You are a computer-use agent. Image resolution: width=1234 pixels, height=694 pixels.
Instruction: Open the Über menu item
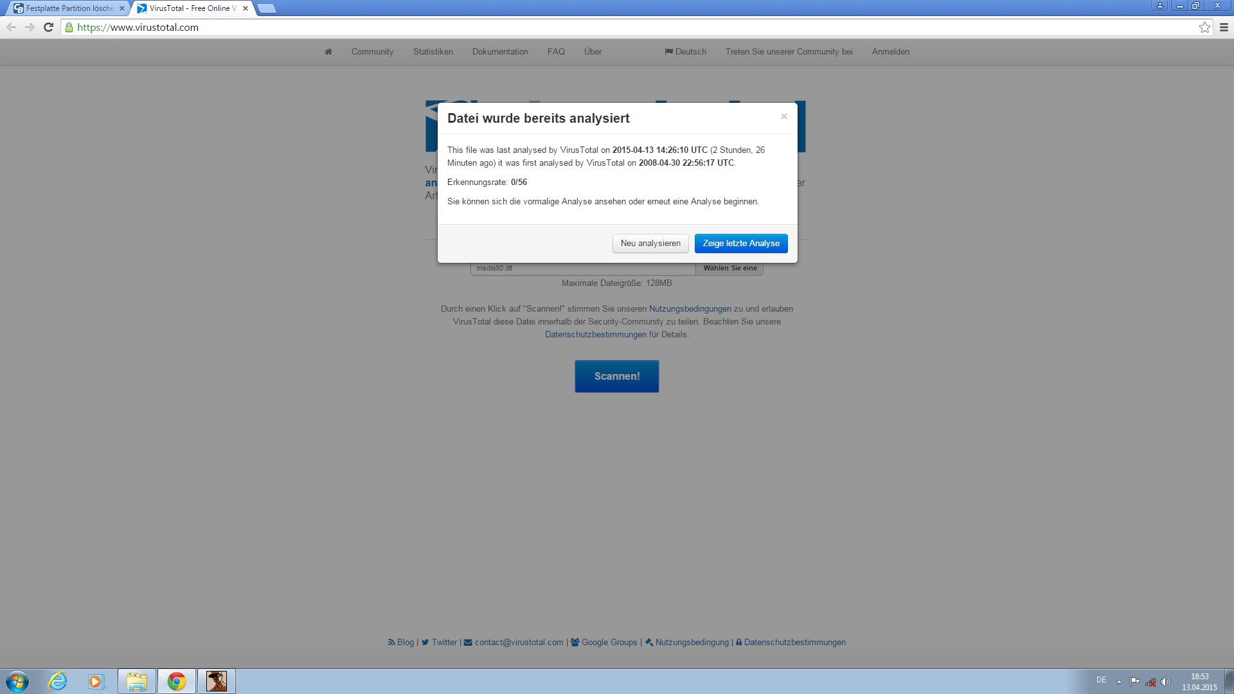click(593, 51)
